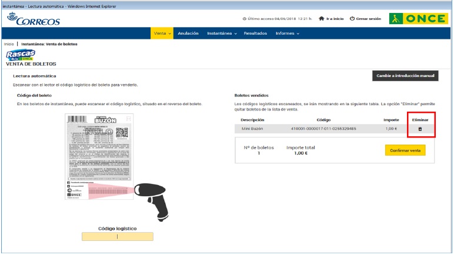454x255 pixels.
Task: Focus the Código logístico input field
Action: 118,237
